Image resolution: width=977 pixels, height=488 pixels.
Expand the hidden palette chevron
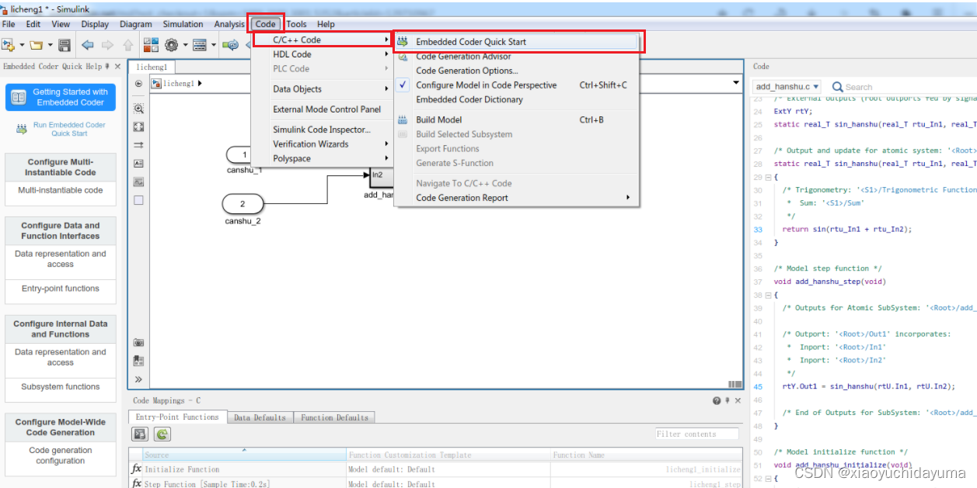click(x=138, y=379)
